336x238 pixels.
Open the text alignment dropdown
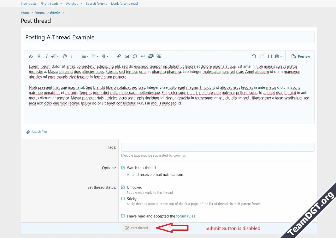coord(94,56)
